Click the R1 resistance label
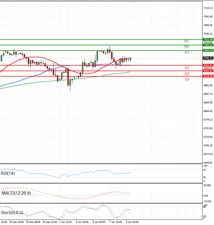This screenshot has width=214, height=225. [187, 53]
